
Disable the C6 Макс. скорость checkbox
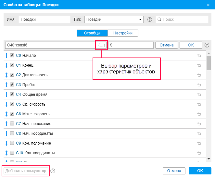tap(12, 114)
